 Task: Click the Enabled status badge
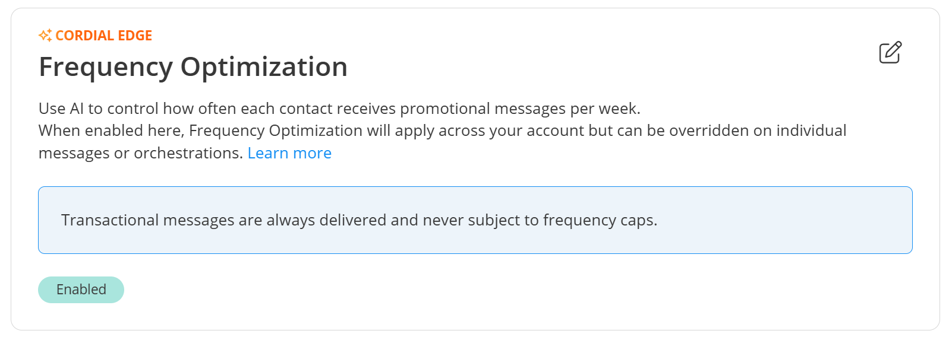[x=81, y=290]
